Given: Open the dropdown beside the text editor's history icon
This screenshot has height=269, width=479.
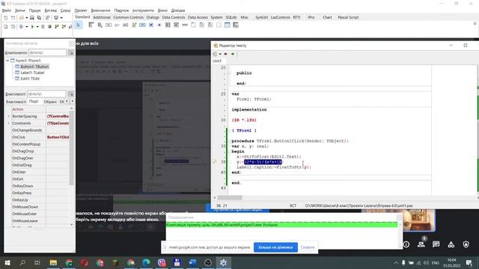Looking at the screenshot, I should pos(220,54).
